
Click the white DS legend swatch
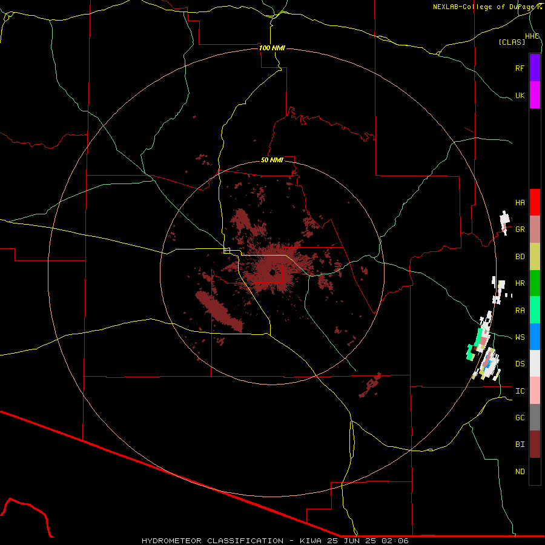click(x=535, y=363)
